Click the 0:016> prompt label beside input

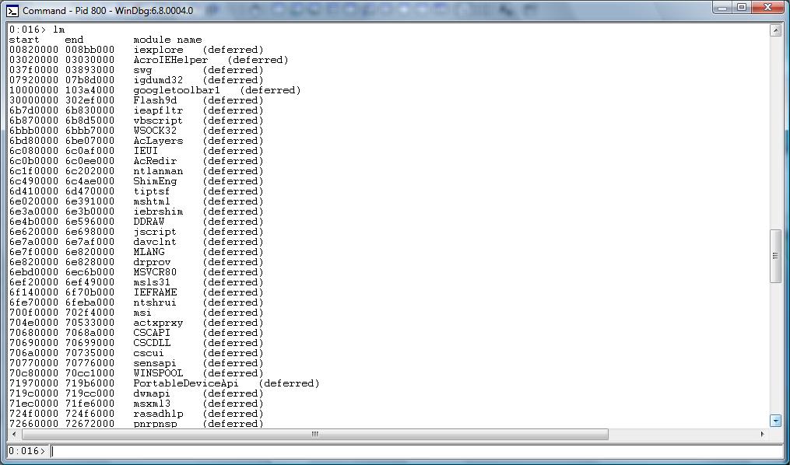pyautogui.click(x=27, y=451)
